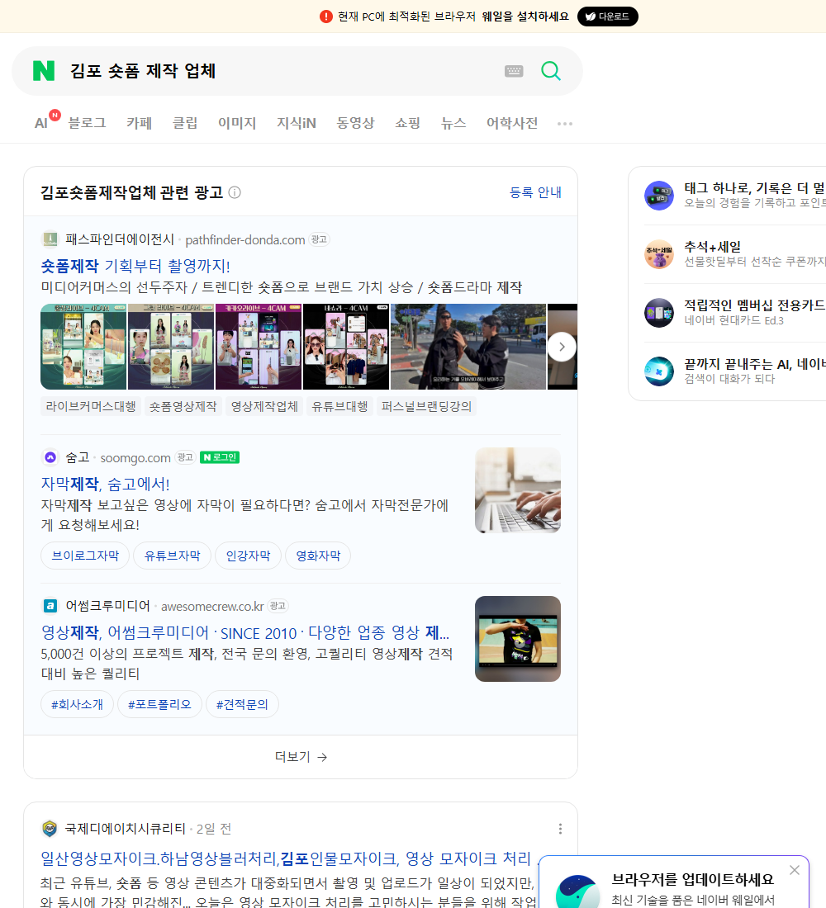Click the 숨고 purple favicon
Screen dimensions: 826x908
point(50,457)
